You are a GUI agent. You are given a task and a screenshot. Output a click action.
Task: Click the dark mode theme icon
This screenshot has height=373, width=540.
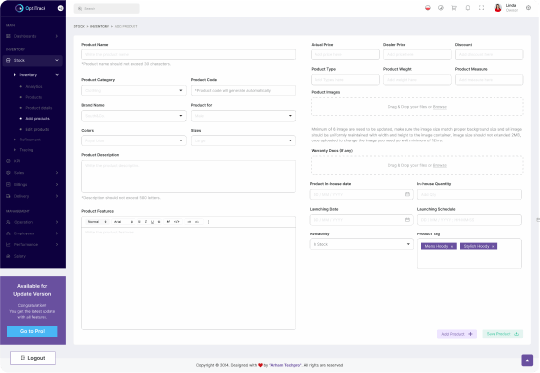point(441,8)
